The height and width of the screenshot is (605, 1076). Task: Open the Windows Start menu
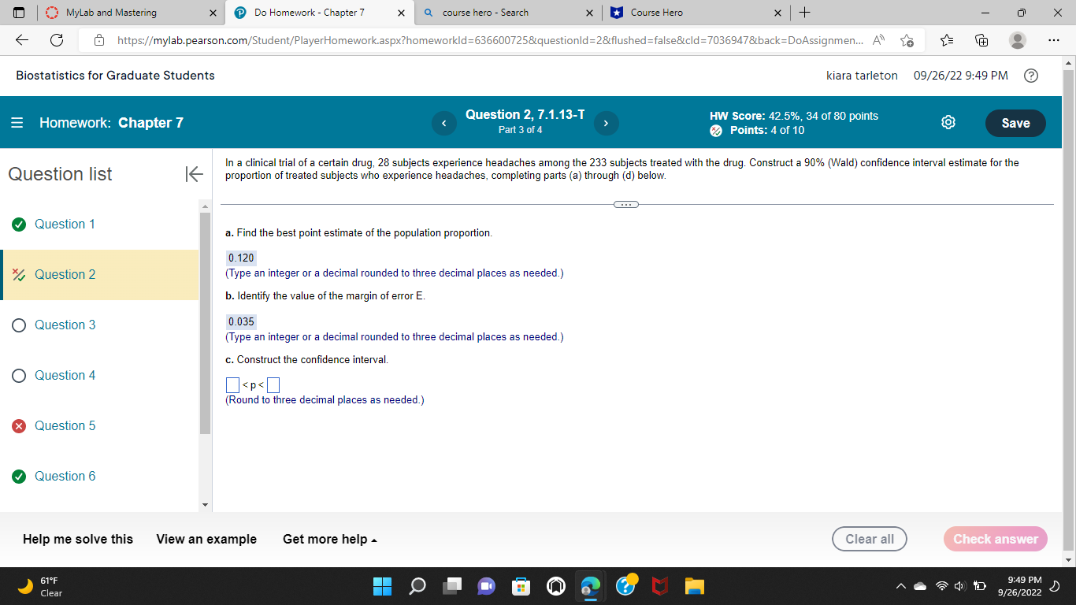tap(382, 586)
